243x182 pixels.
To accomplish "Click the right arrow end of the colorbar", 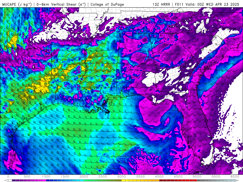I will (x=237, y=180).
